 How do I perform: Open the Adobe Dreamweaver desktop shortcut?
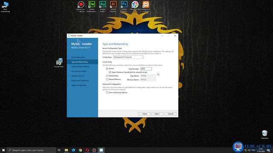(x=92, y=6)
